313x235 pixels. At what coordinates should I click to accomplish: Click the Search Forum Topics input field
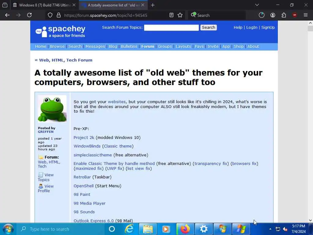(171, 28)
